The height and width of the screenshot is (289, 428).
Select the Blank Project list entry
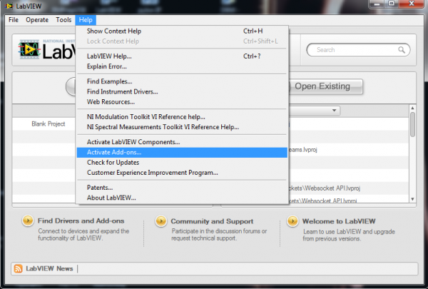tap(48, 123)
